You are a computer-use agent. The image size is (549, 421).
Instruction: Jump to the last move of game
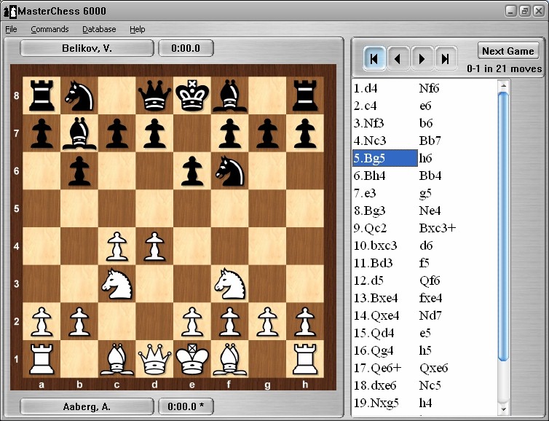pyautogui.click(x=446, y=58)
